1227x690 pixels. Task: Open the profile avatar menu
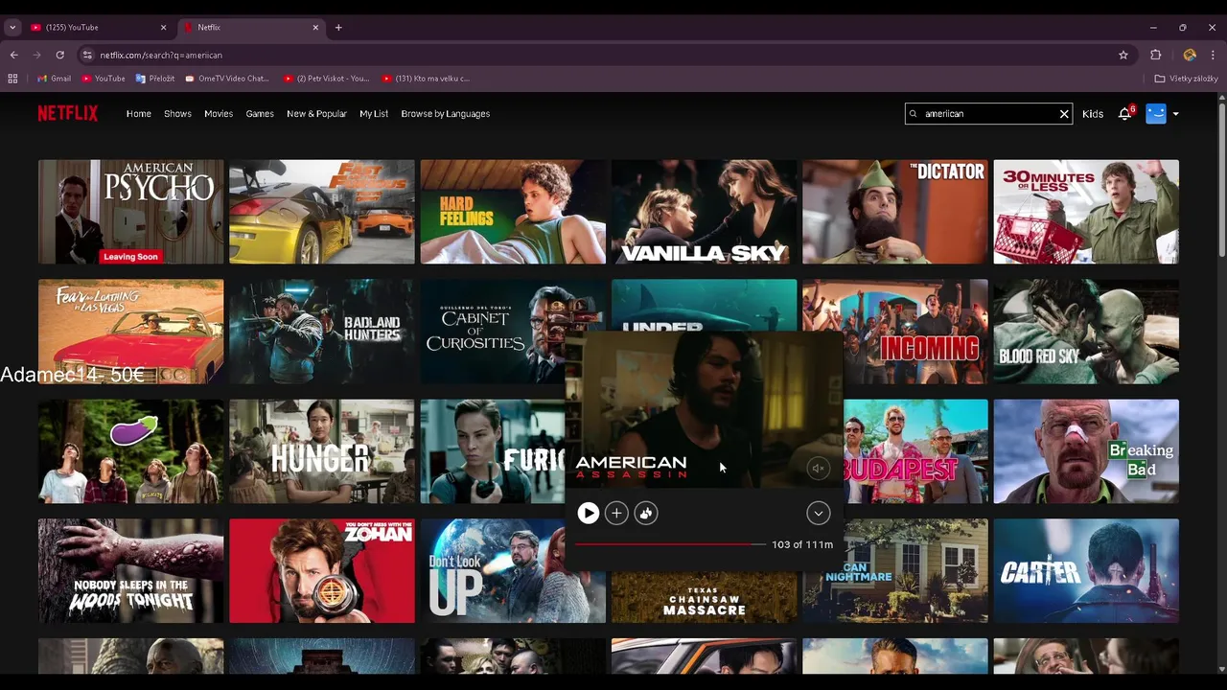coord(1156,113)
